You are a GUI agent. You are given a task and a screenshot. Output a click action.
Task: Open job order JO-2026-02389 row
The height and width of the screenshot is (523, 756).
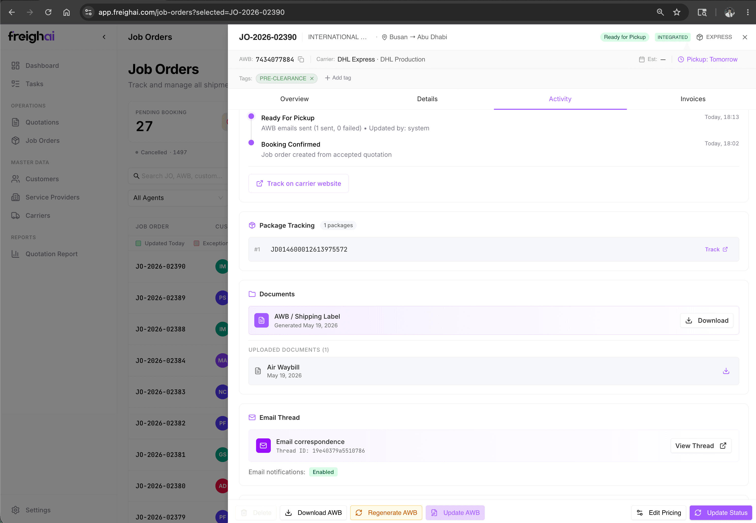(178, 298)
